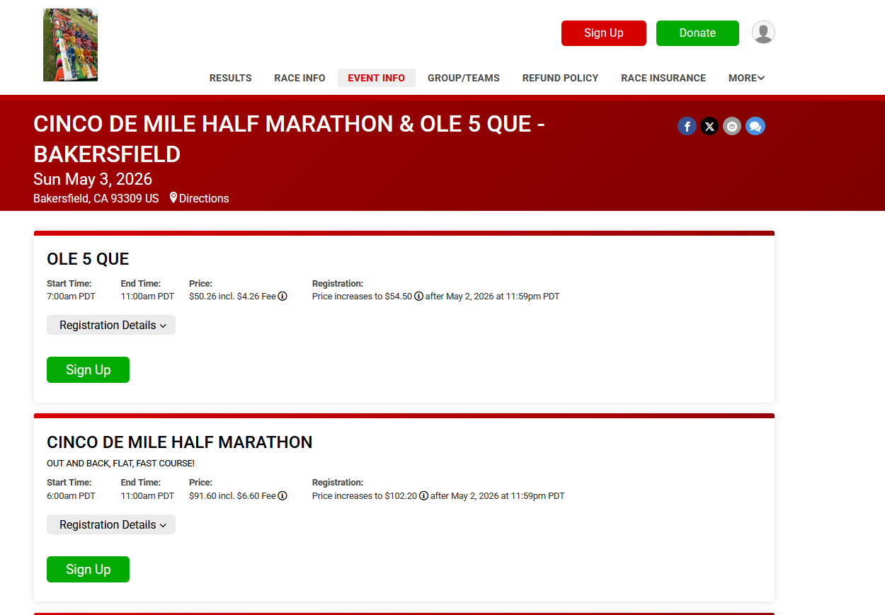Image resolution: width=885 pixels, height=615 pixels.
Task: Click 'Price increases to $54.50' registration text
Action: [x=362, y=297]
